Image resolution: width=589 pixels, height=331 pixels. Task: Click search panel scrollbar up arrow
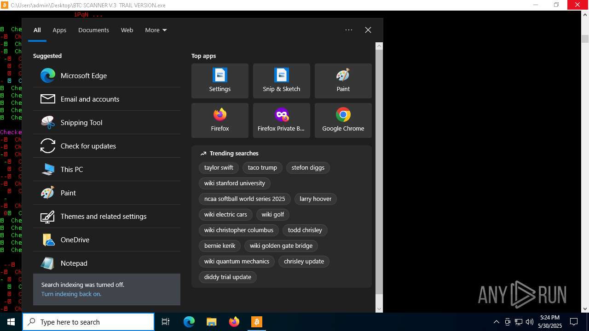click(379, 46)
